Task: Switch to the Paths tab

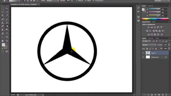Action: [157, 38]
